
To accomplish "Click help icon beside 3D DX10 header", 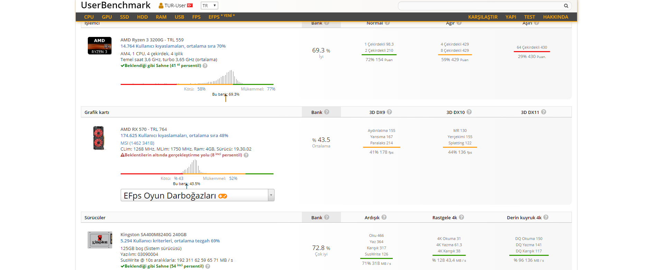I will coord(469,112).
